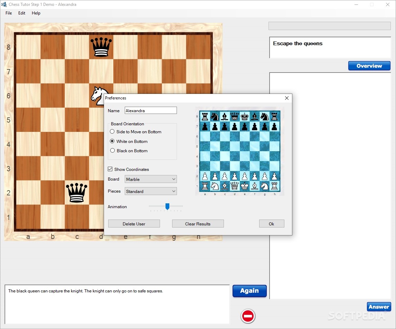Screen dimensions: 396x329
Task: Confirm preferences with Ok
Action: (272, 224)
